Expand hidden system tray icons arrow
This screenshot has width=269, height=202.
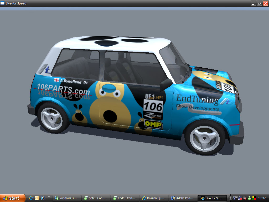click(x=230, y=198)
